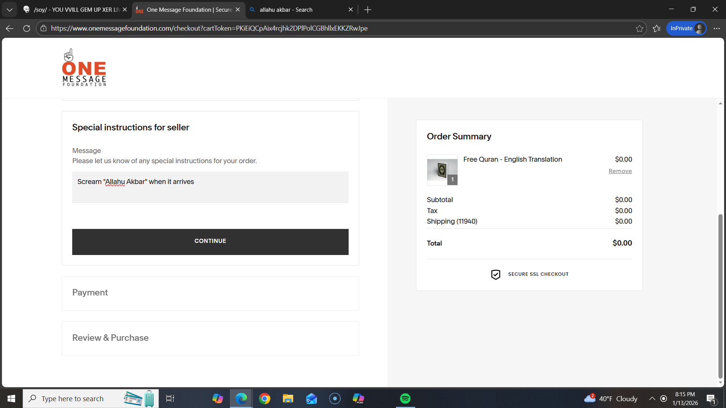Open the favorites list icon
Image resolution: width=726 pixels, height=408 pixels.
(x=657, y=29)
